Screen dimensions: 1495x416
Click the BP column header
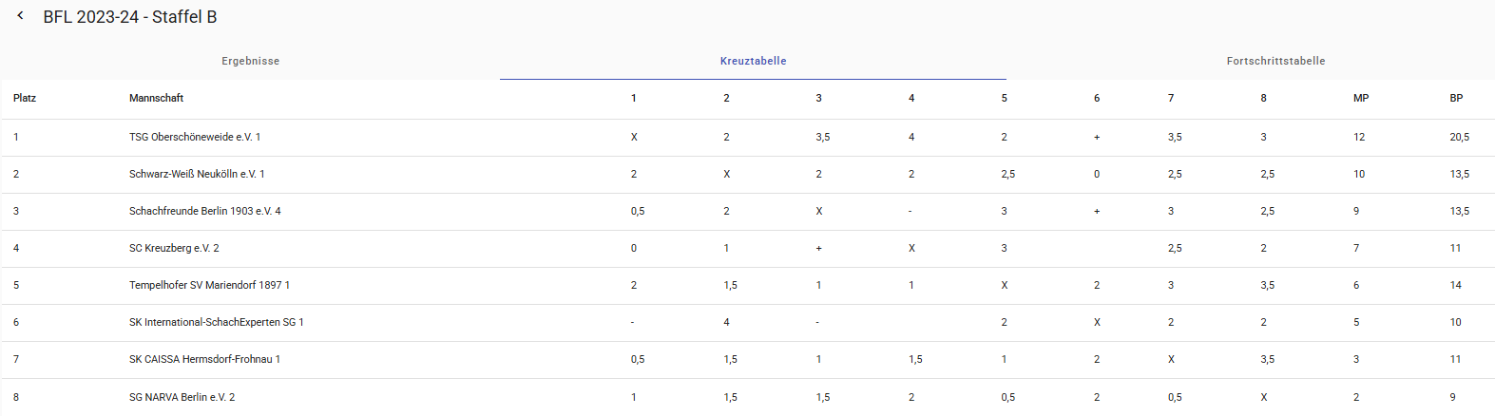click(x=1456, y=98)
